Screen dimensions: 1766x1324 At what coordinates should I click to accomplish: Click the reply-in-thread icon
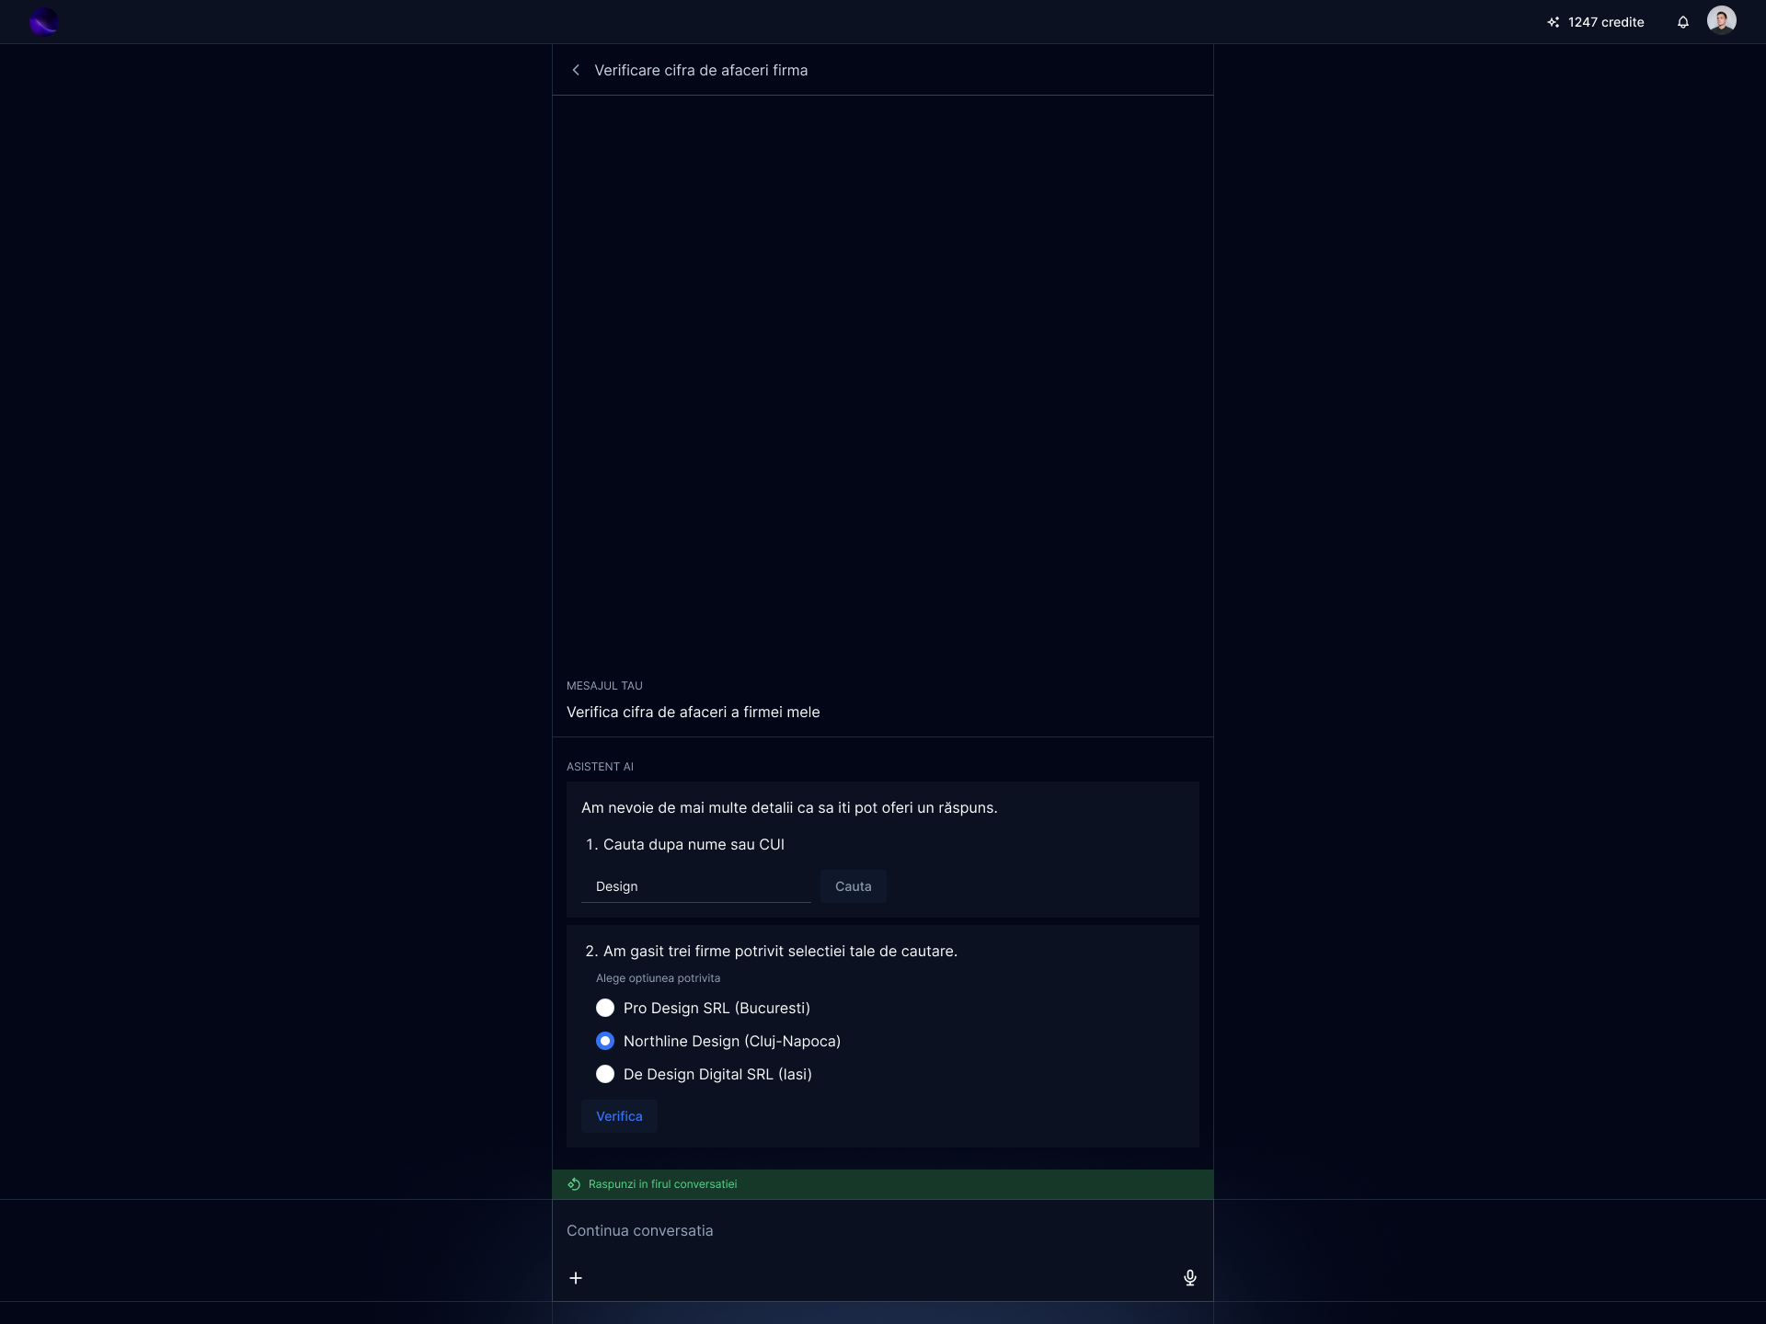tap(574, 1184)
